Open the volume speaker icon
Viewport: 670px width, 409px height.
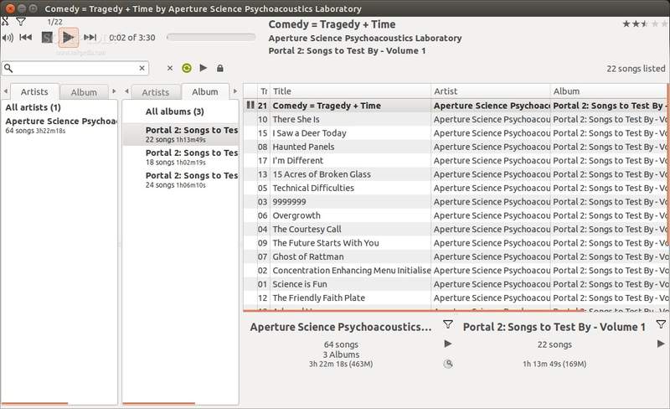coord(8,38)
